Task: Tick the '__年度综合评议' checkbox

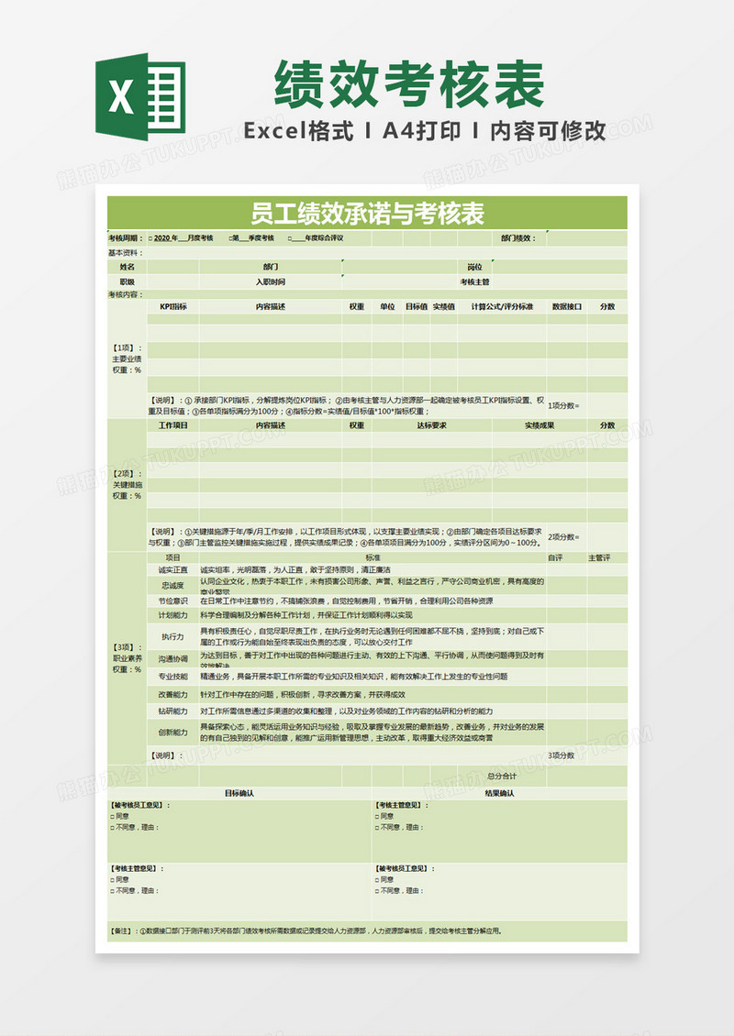Action: [x=290, y=238]
